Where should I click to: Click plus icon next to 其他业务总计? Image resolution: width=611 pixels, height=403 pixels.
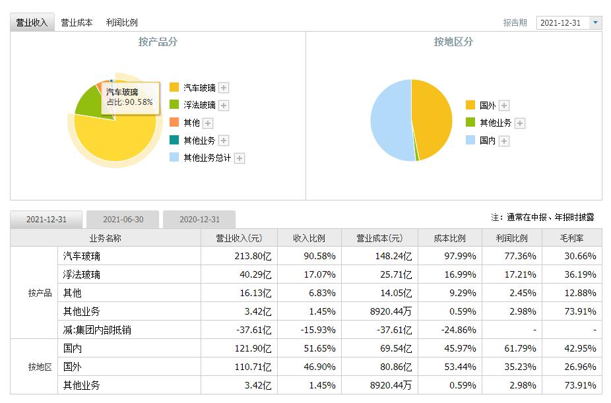click(240, 158)
